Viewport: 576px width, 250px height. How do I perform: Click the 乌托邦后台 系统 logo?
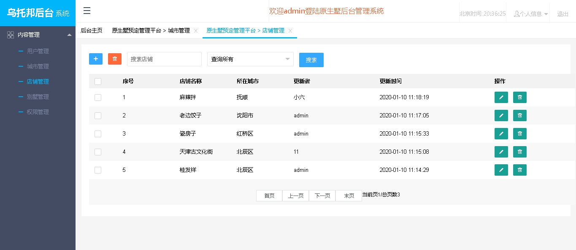coord(38,13)
